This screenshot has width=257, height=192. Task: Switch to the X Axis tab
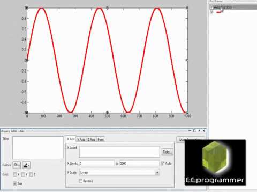point(71,139)
